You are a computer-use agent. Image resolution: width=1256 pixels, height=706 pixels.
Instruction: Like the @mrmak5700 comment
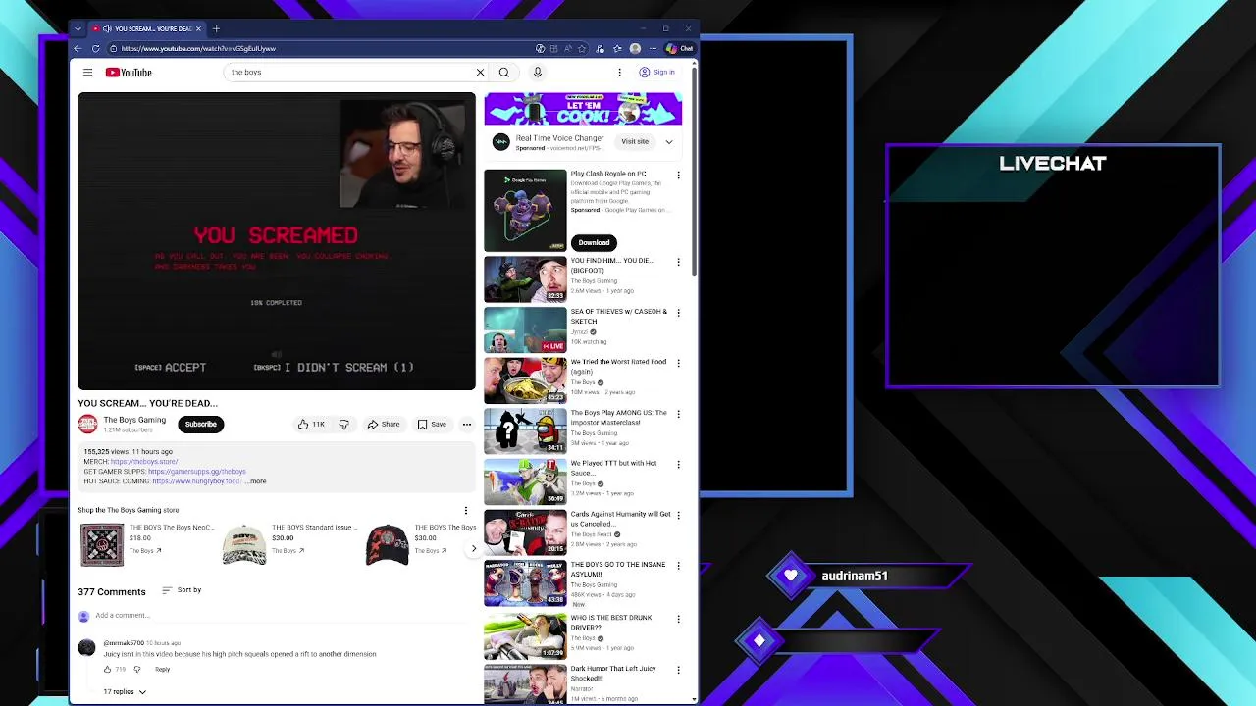click(108, 669)
